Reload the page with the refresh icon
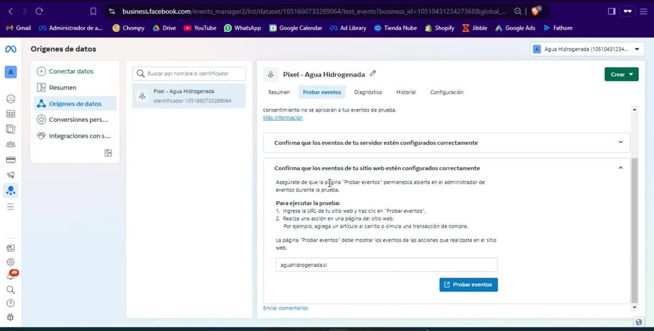Viewport: 654px width, 331px height. [39, 11]
